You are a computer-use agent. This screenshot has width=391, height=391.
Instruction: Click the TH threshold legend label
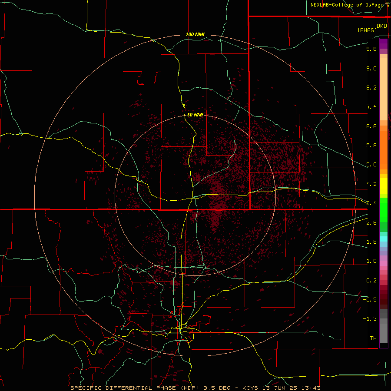tap(373, 338)
